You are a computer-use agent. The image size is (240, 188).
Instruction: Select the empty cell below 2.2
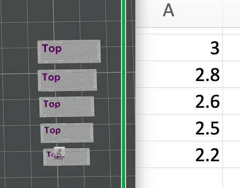179,178
